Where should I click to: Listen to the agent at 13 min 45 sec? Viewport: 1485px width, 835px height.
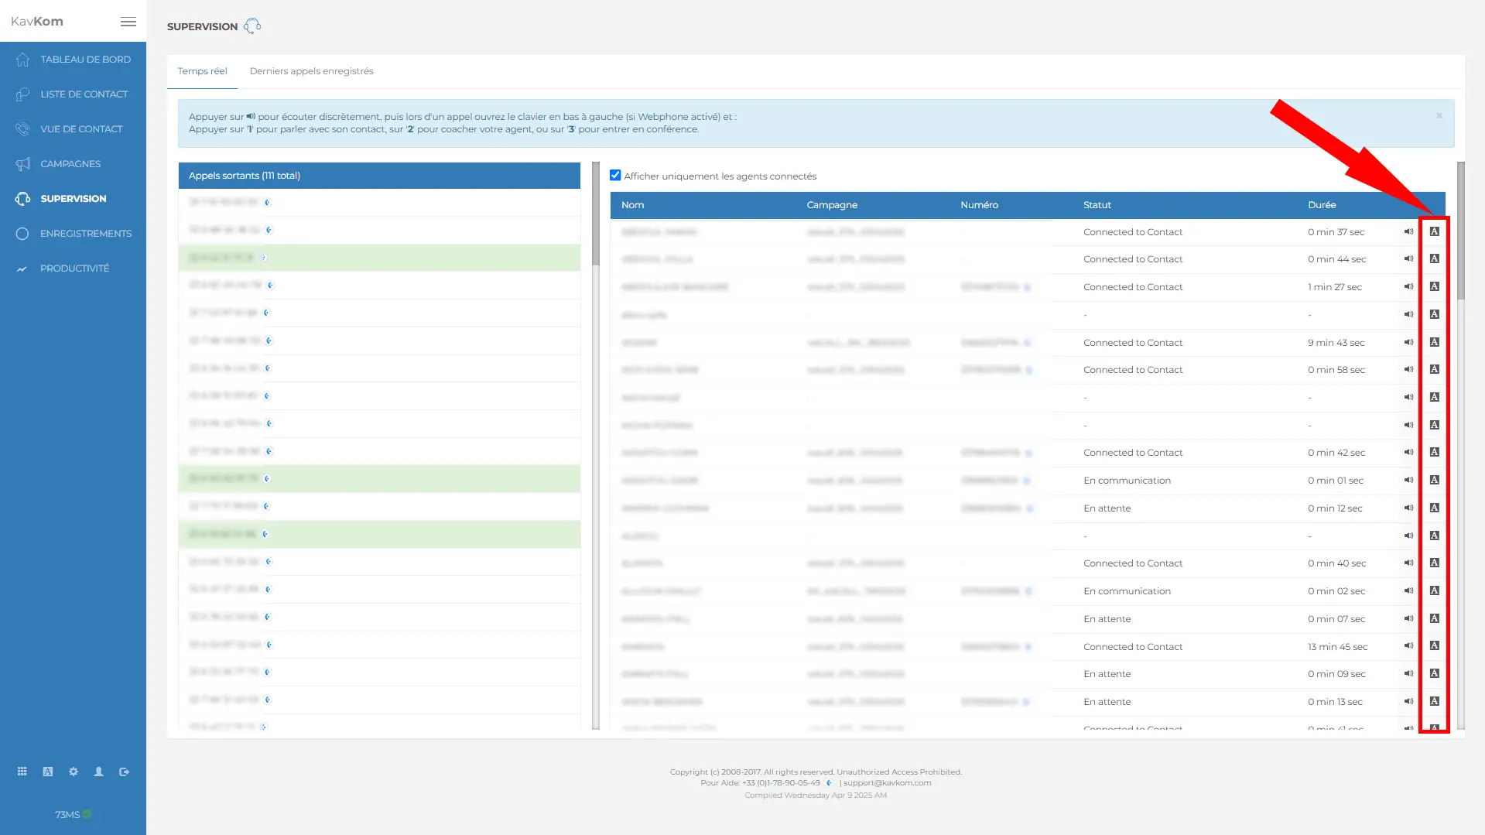pyautogui.click(x=1408, y=646)
